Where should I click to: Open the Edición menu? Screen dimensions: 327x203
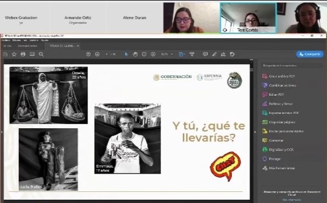coord(17,40)
